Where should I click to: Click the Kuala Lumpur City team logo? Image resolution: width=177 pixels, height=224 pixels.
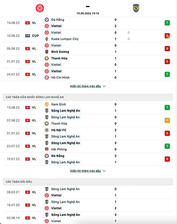[x=47, y=39]
